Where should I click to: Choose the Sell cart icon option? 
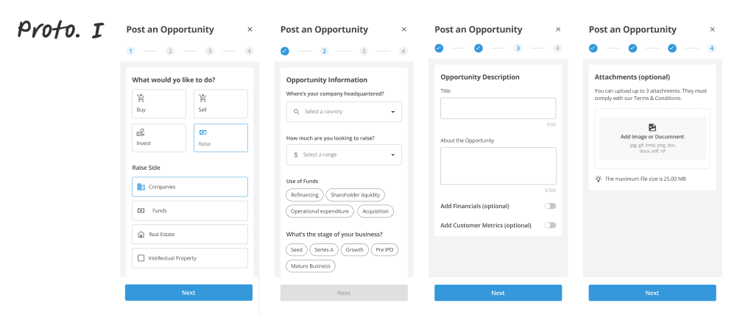[202, 98]
